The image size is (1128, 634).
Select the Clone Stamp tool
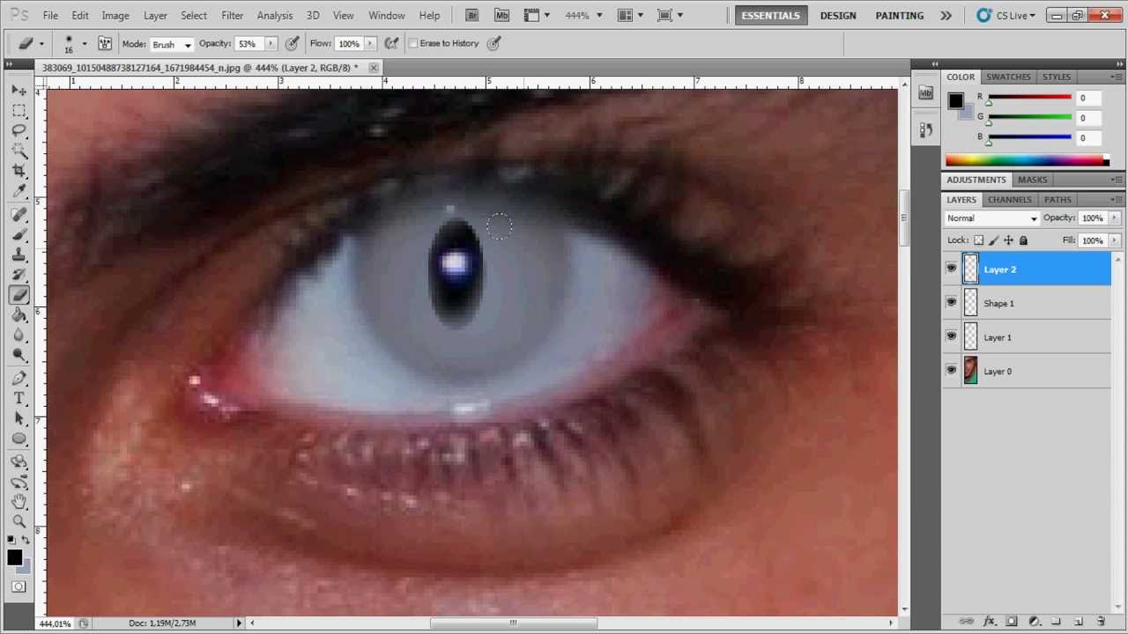[19, 255]
